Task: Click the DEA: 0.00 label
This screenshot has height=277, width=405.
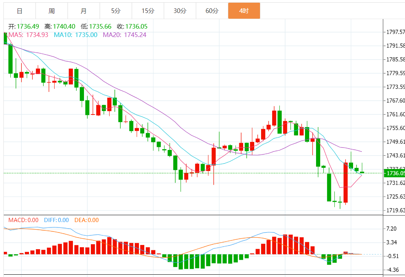Action: (87, 220)
